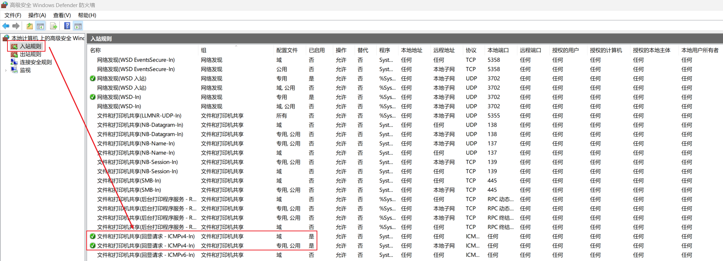Click the back arrow toolbar icon
723x261 pixels.
point(6,26)
